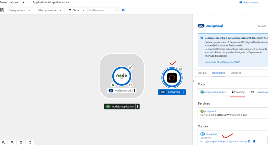Click the zoom out icon
Screen dimensions: 268x145
12,142
